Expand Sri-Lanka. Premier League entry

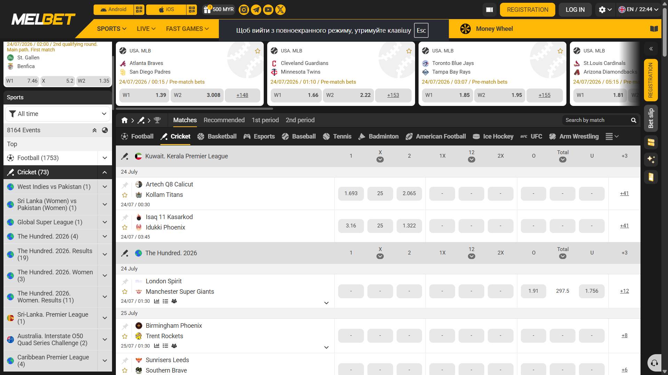105,318
